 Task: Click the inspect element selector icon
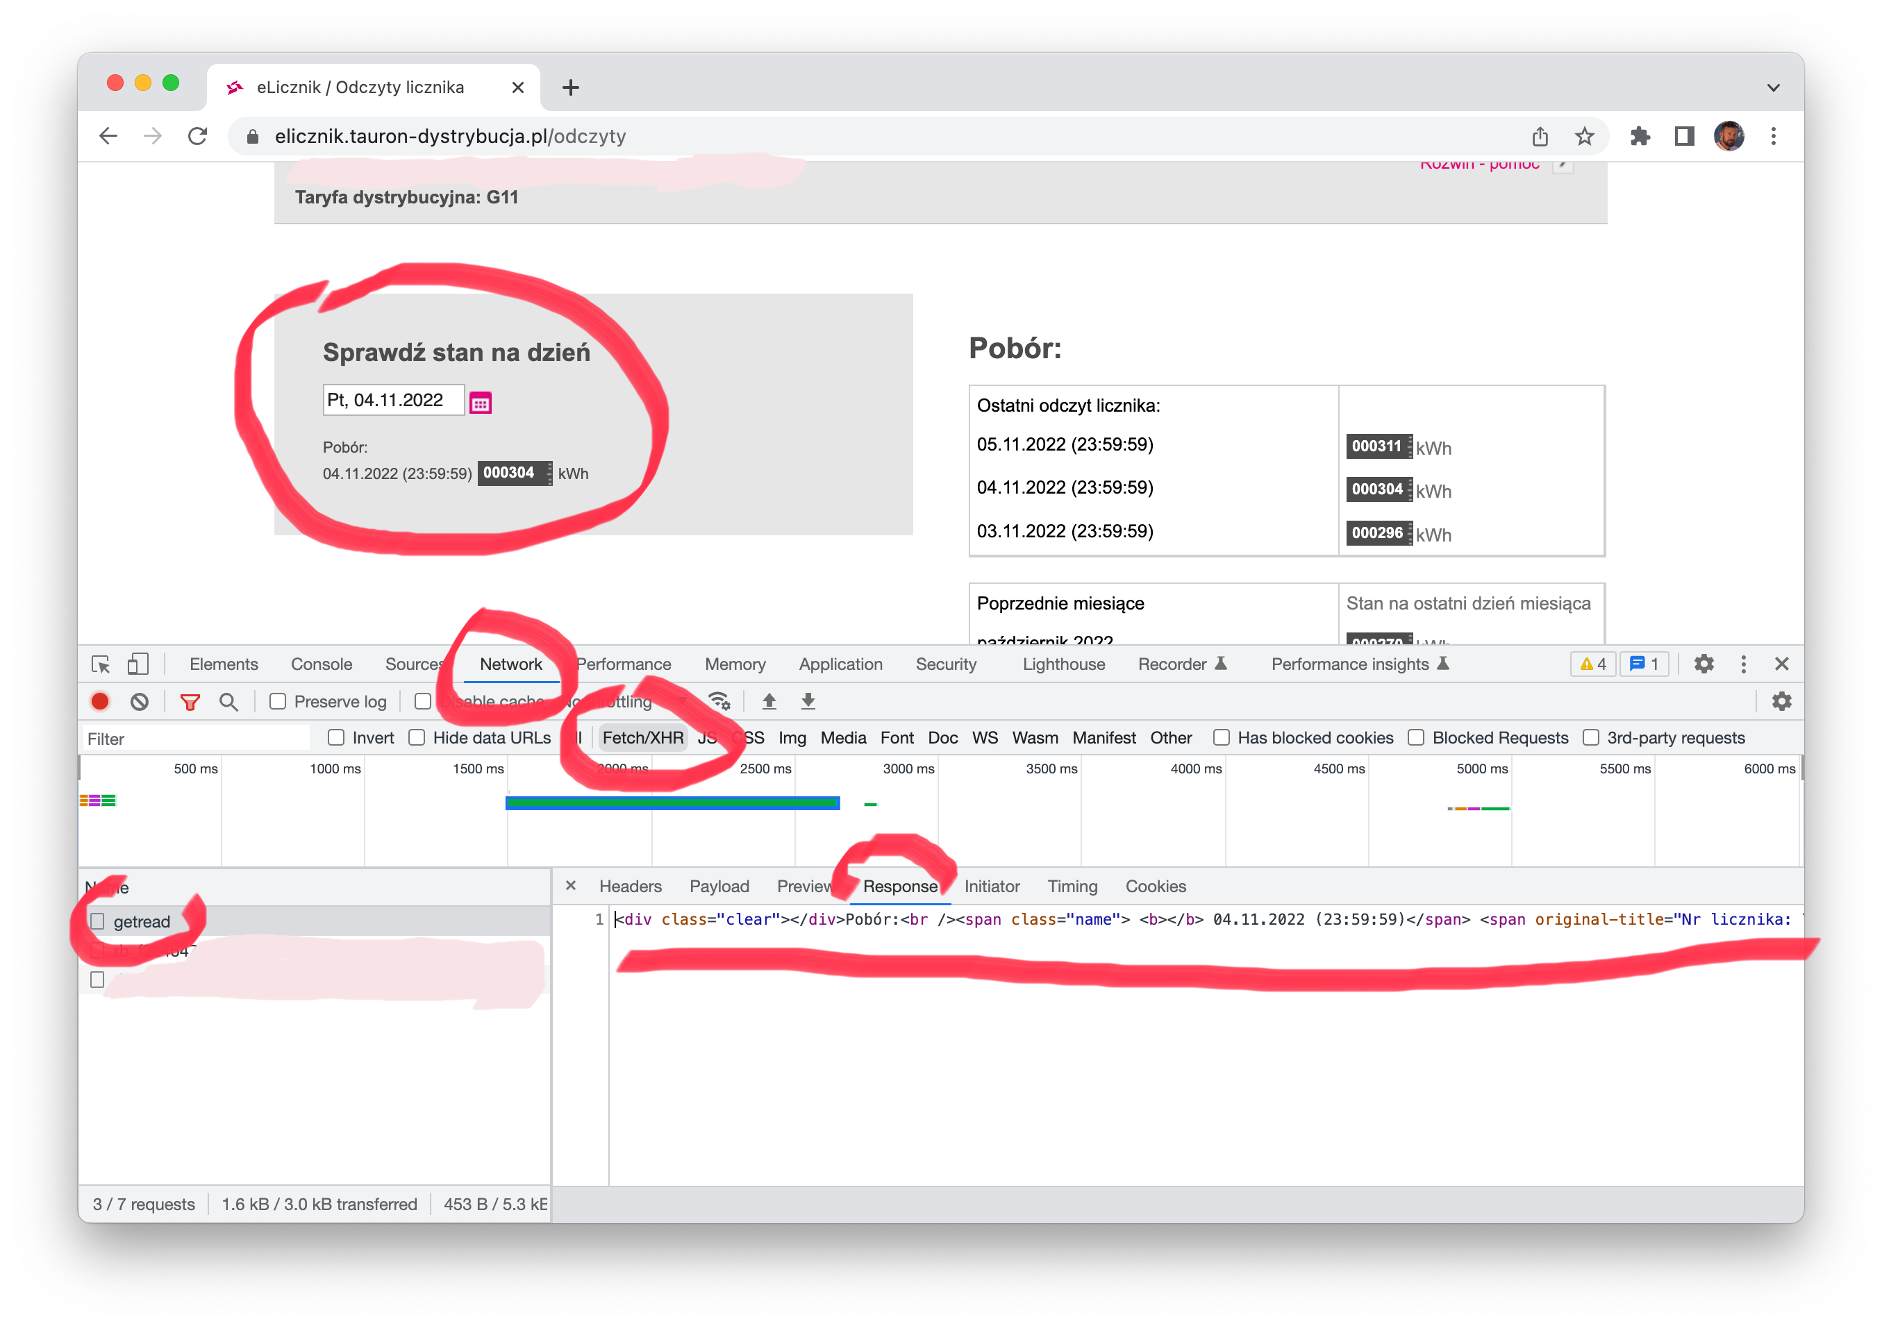101,664
